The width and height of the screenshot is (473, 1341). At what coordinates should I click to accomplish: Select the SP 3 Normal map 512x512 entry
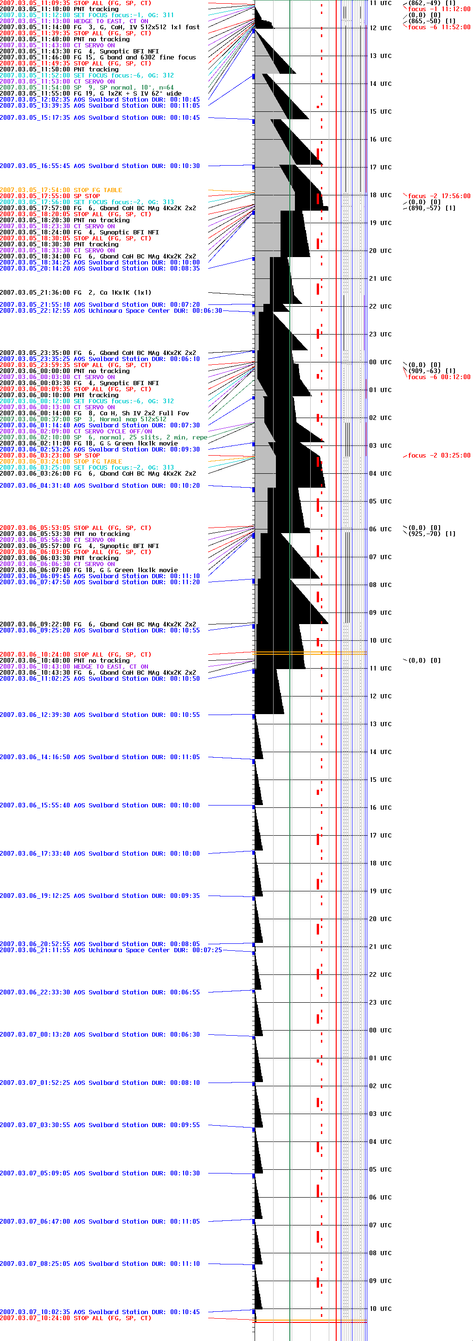[83, 419]
